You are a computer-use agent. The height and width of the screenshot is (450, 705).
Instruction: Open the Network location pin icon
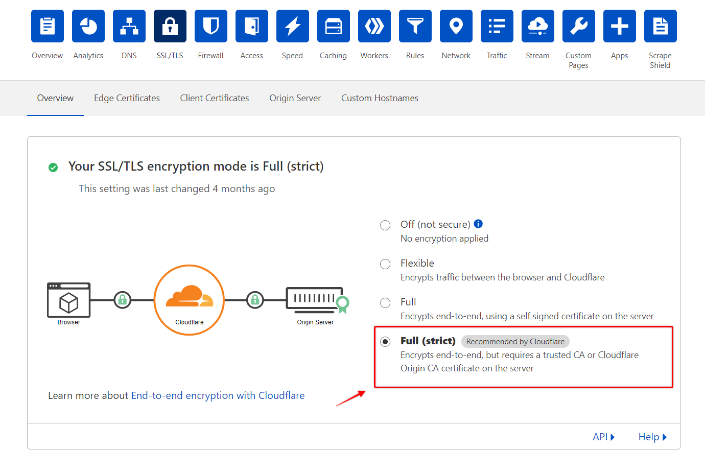pyautogui.click(x=456, y=26)
